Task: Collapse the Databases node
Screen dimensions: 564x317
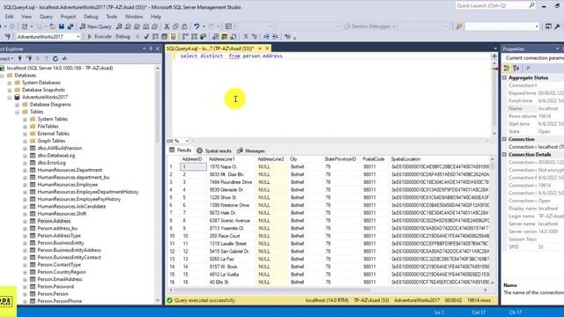Action: [x=2, y=76]
